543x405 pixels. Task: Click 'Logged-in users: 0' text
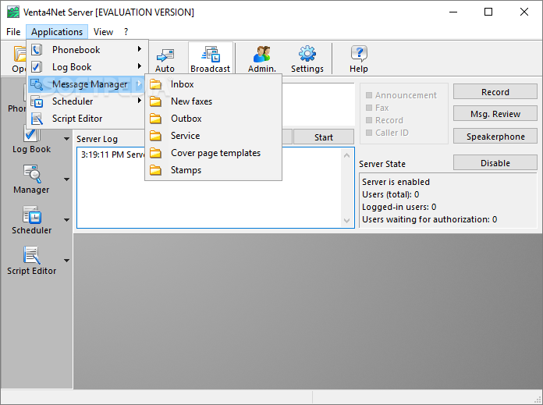399,207
